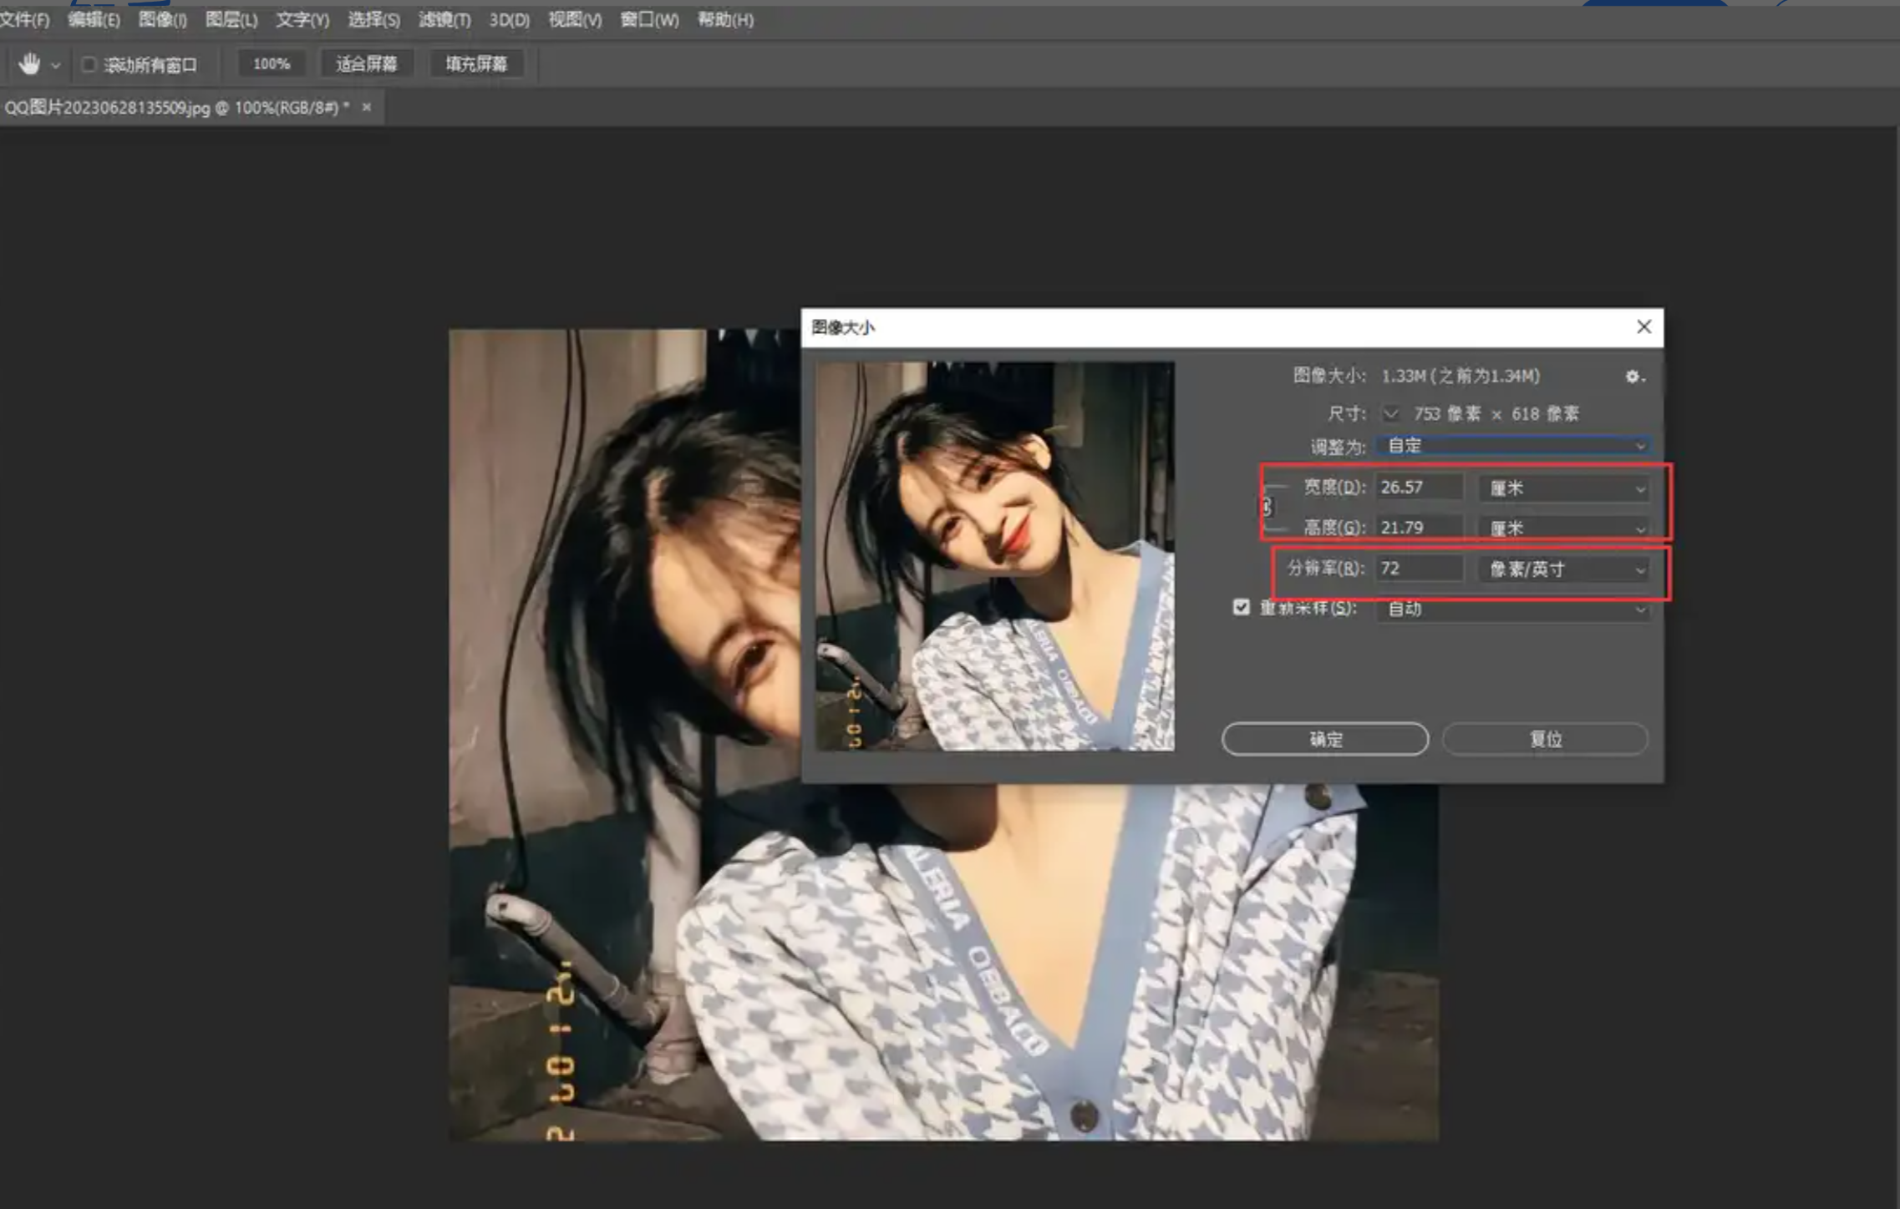Open Hand tool preset picker arrow
1900x1209 pixels.
tap(56, 65)
